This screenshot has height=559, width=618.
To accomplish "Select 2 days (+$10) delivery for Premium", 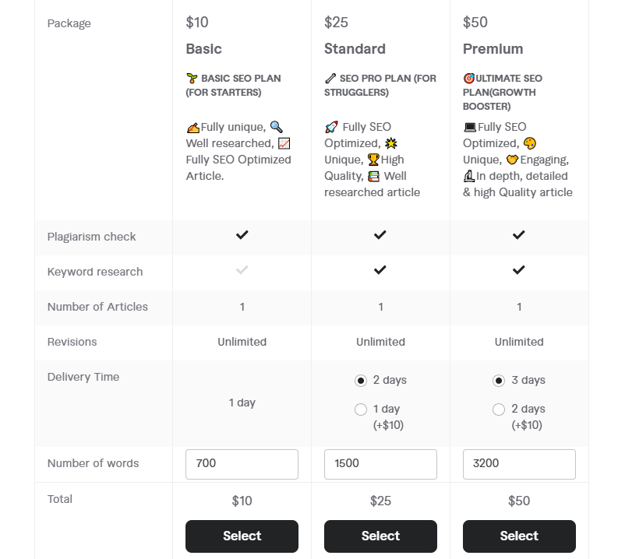I will [x=499, y=410].
